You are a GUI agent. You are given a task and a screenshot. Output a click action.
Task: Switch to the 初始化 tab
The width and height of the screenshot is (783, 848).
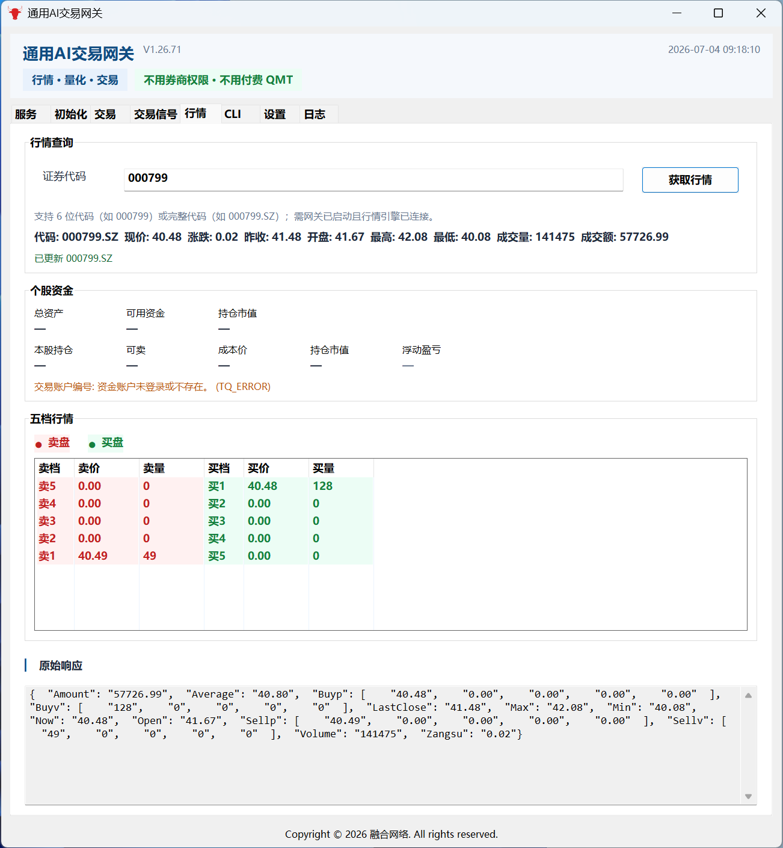[70, 114]
